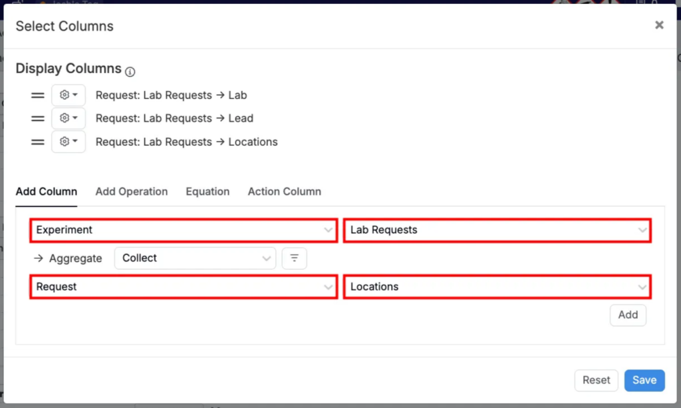Click the drag handle for the Lab row
The image size is (681, 408).
coord(38,95)
